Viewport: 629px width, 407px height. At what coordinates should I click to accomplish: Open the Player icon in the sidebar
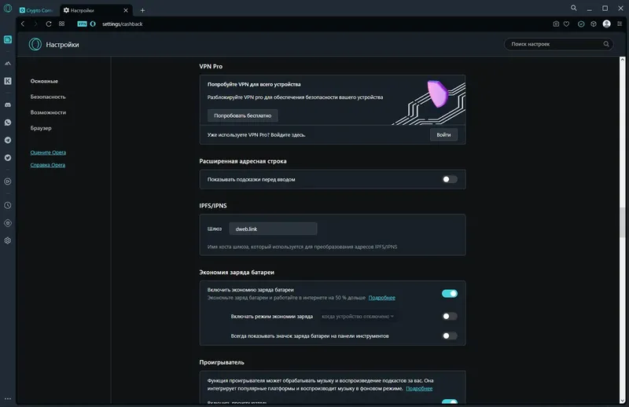[x=8, y=181]
